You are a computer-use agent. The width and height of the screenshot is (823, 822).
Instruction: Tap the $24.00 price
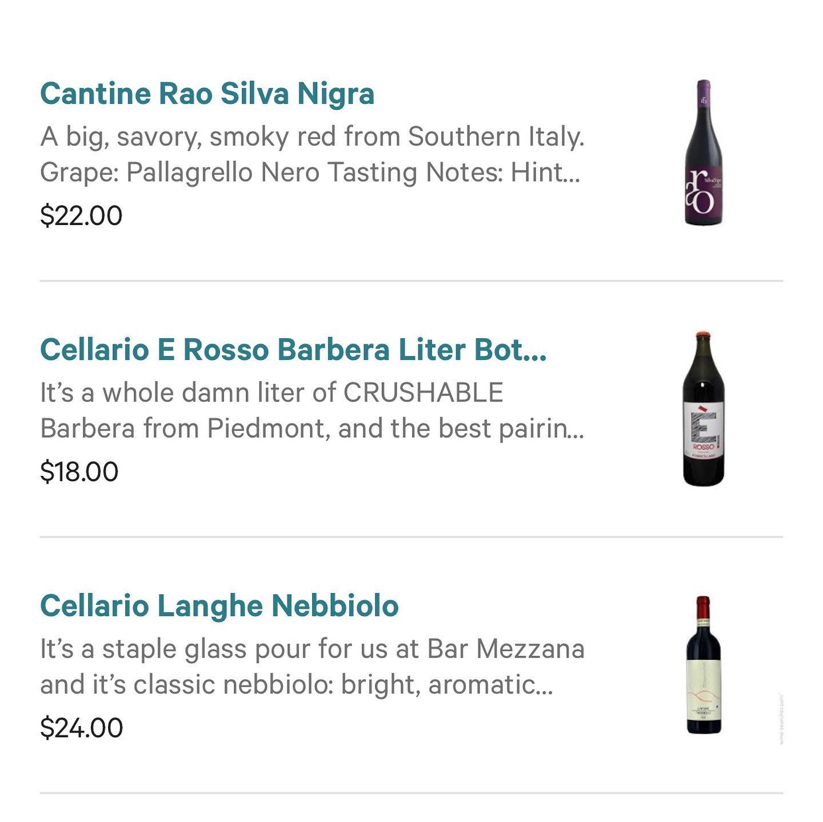pos(82,728)
